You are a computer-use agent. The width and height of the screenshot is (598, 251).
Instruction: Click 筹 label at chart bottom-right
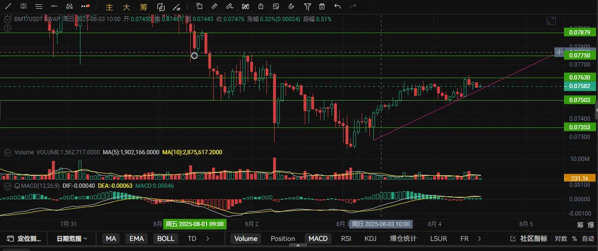pyautogui.click(x=580, y=225)
